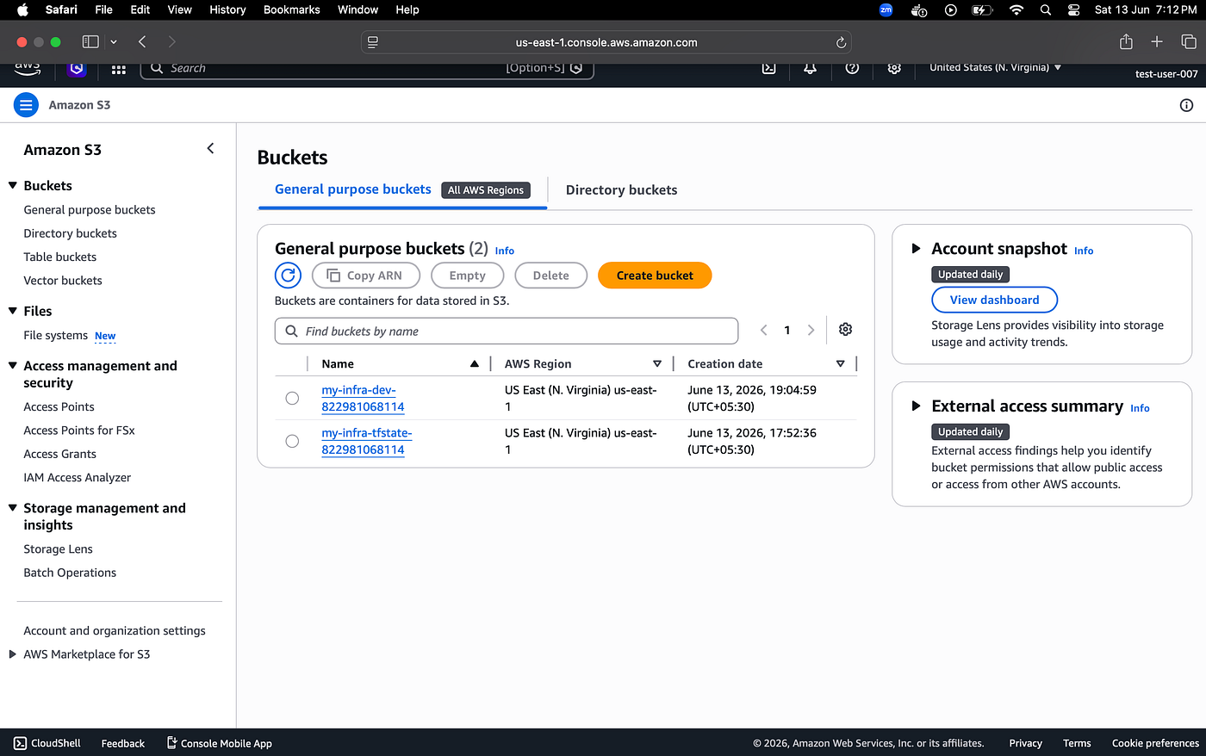Click Safari address bar URL

(606, 42)
